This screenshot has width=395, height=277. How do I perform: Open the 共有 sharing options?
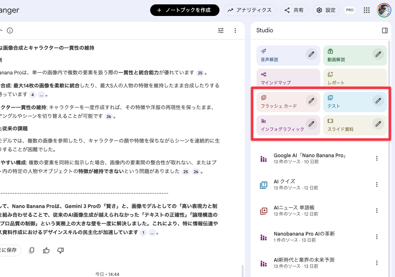[x=295, y=10]
